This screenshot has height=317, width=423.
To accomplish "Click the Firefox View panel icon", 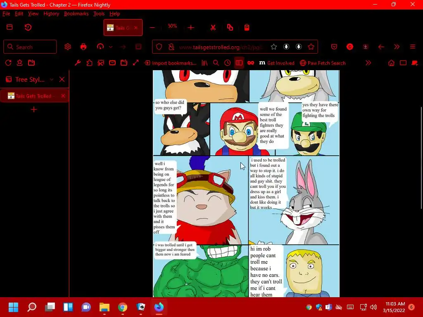I will (10, 27).
